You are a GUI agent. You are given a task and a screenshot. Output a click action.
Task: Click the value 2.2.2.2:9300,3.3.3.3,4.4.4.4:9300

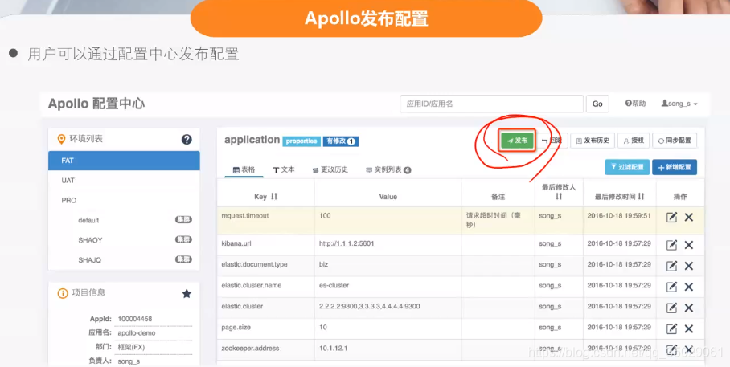[370, 306]
